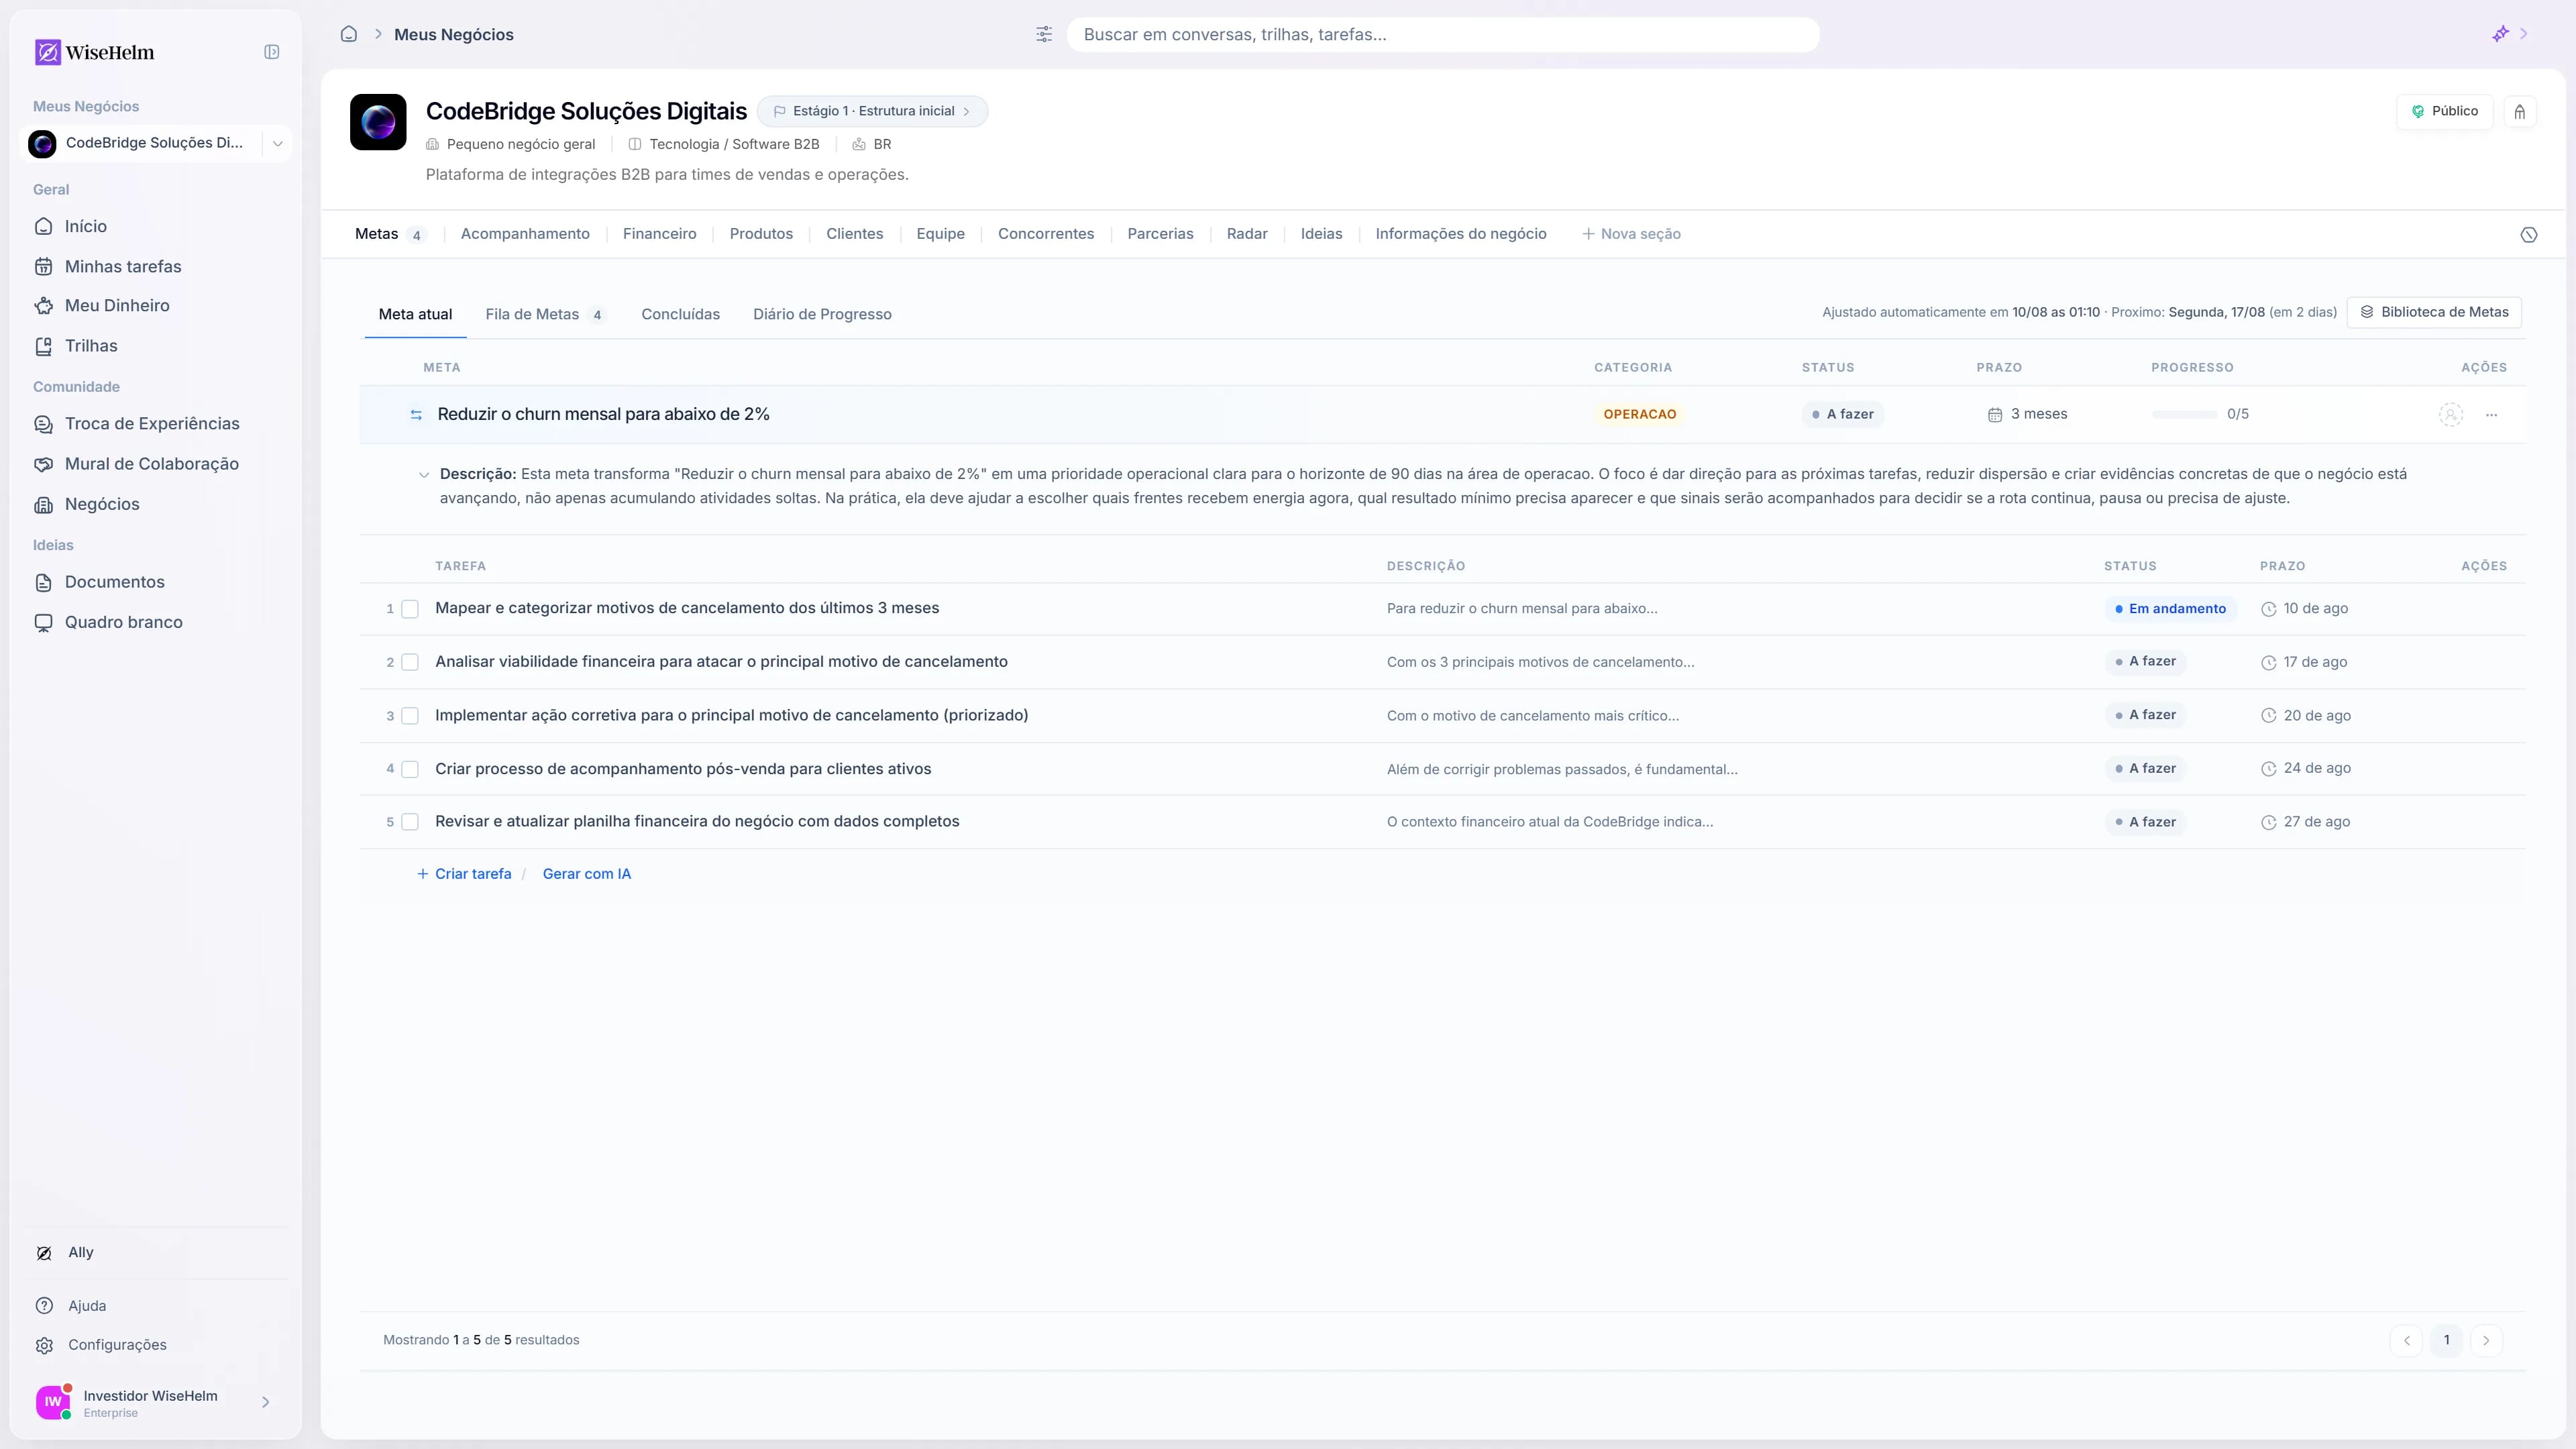The height and width of the screenshot is (1449, 2576).
Task: Click the swap icon beside the churn goal
Action: tap(416, 415)
